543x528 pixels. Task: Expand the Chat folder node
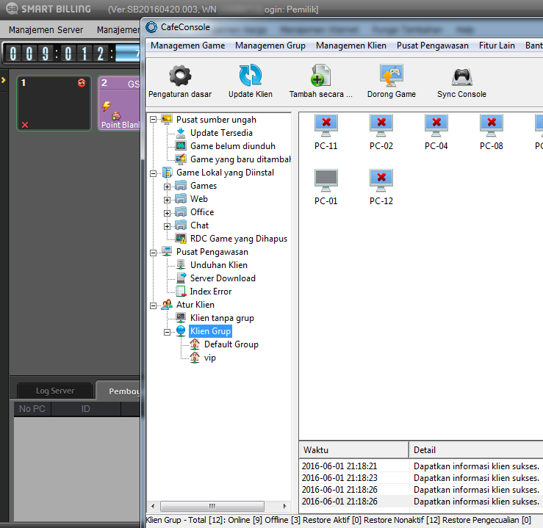pyautogui.click(x=167, y=226)
